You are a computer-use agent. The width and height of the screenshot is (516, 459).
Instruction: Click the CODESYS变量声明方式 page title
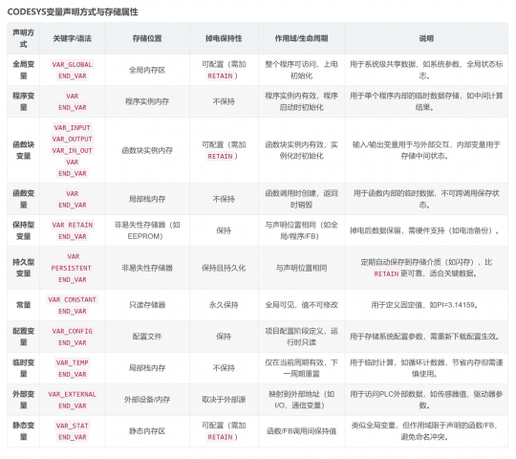click(x=73, y=12)
